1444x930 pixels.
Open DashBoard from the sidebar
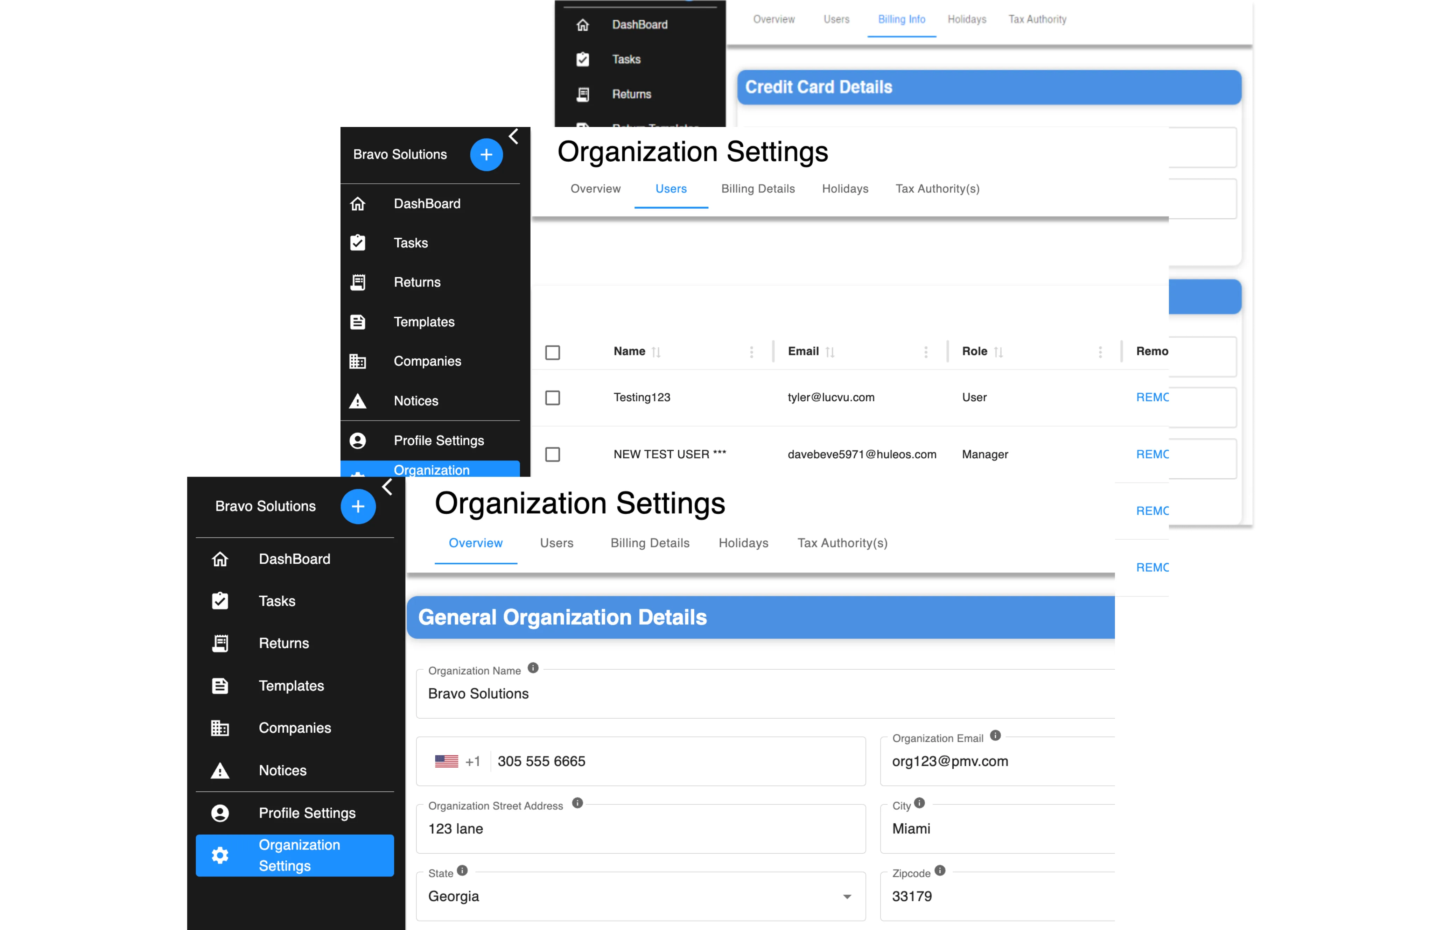click(295, 559)
